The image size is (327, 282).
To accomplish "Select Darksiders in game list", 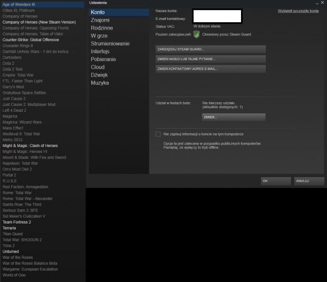I will (12, 57).
